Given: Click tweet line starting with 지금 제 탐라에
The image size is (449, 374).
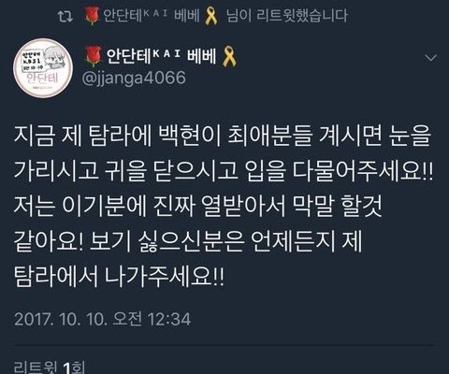Looking at the screenshot, I should coord(223,137).
